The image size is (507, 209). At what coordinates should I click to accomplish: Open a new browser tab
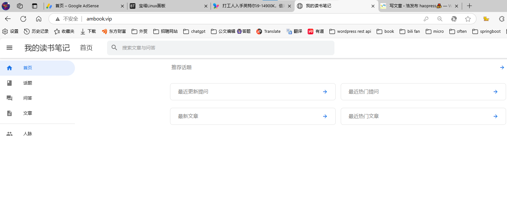tap(470, 6)
